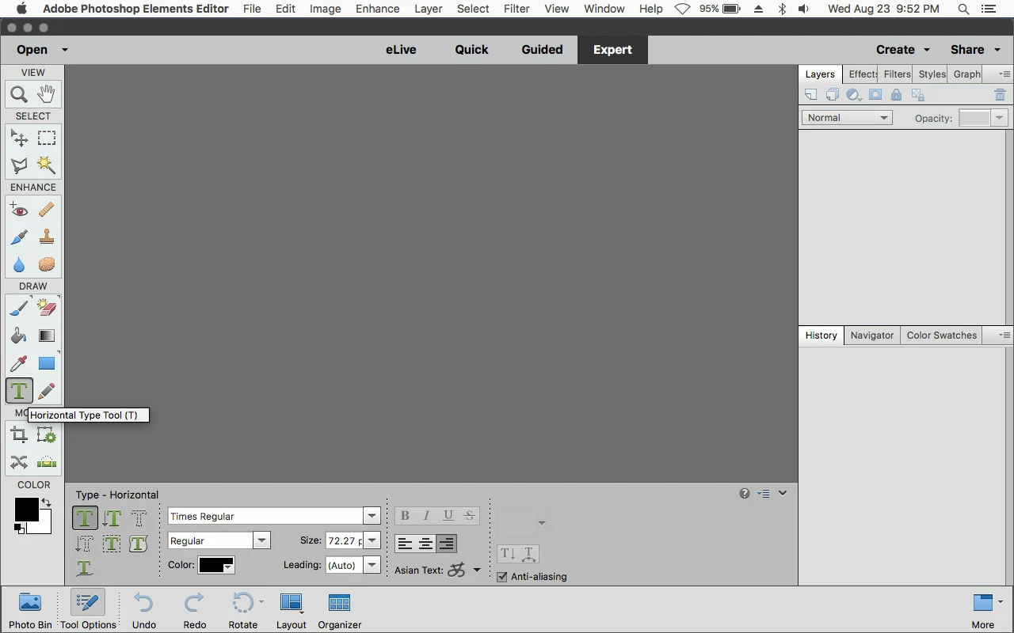This screenshot has height=633, width=1014.
Task: Set center text alignment
Action: 425,544
